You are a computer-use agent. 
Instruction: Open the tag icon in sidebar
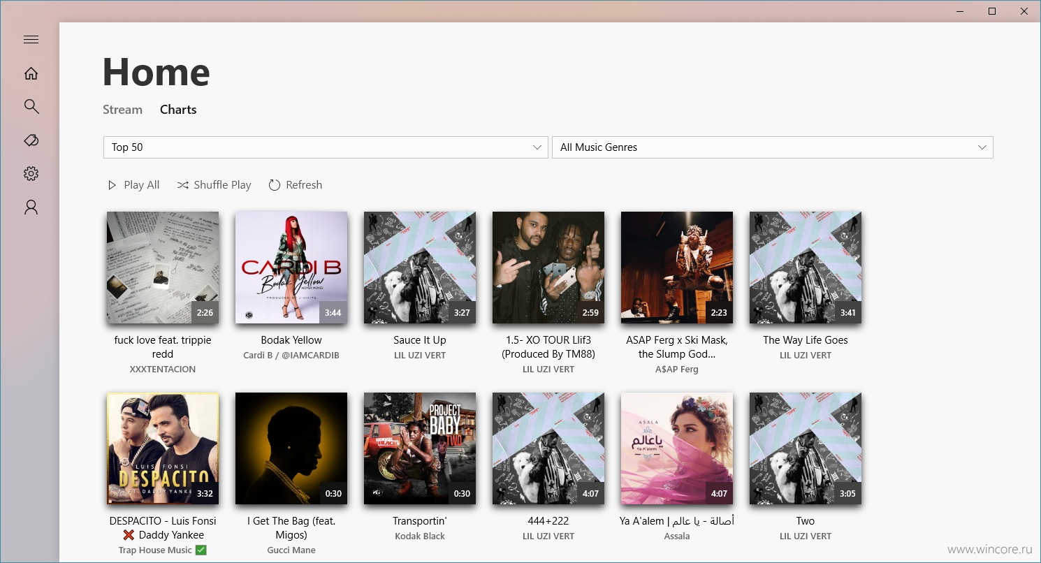[31, 140]
